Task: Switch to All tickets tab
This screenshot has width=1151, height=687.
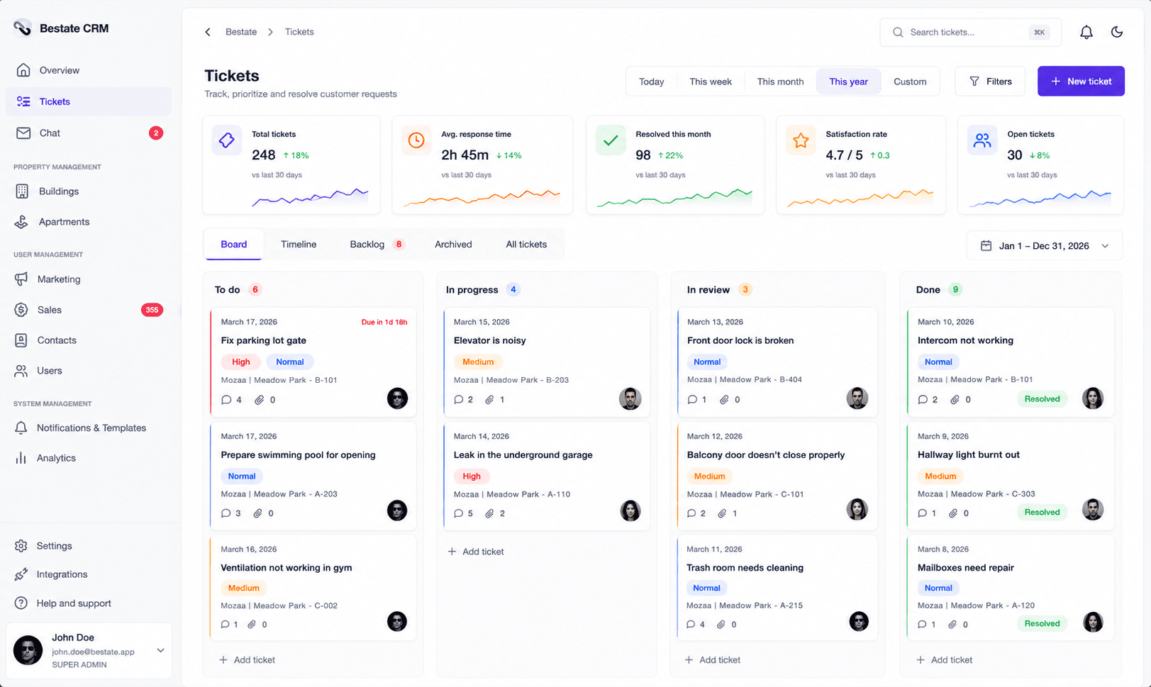Action: (526, 244)
